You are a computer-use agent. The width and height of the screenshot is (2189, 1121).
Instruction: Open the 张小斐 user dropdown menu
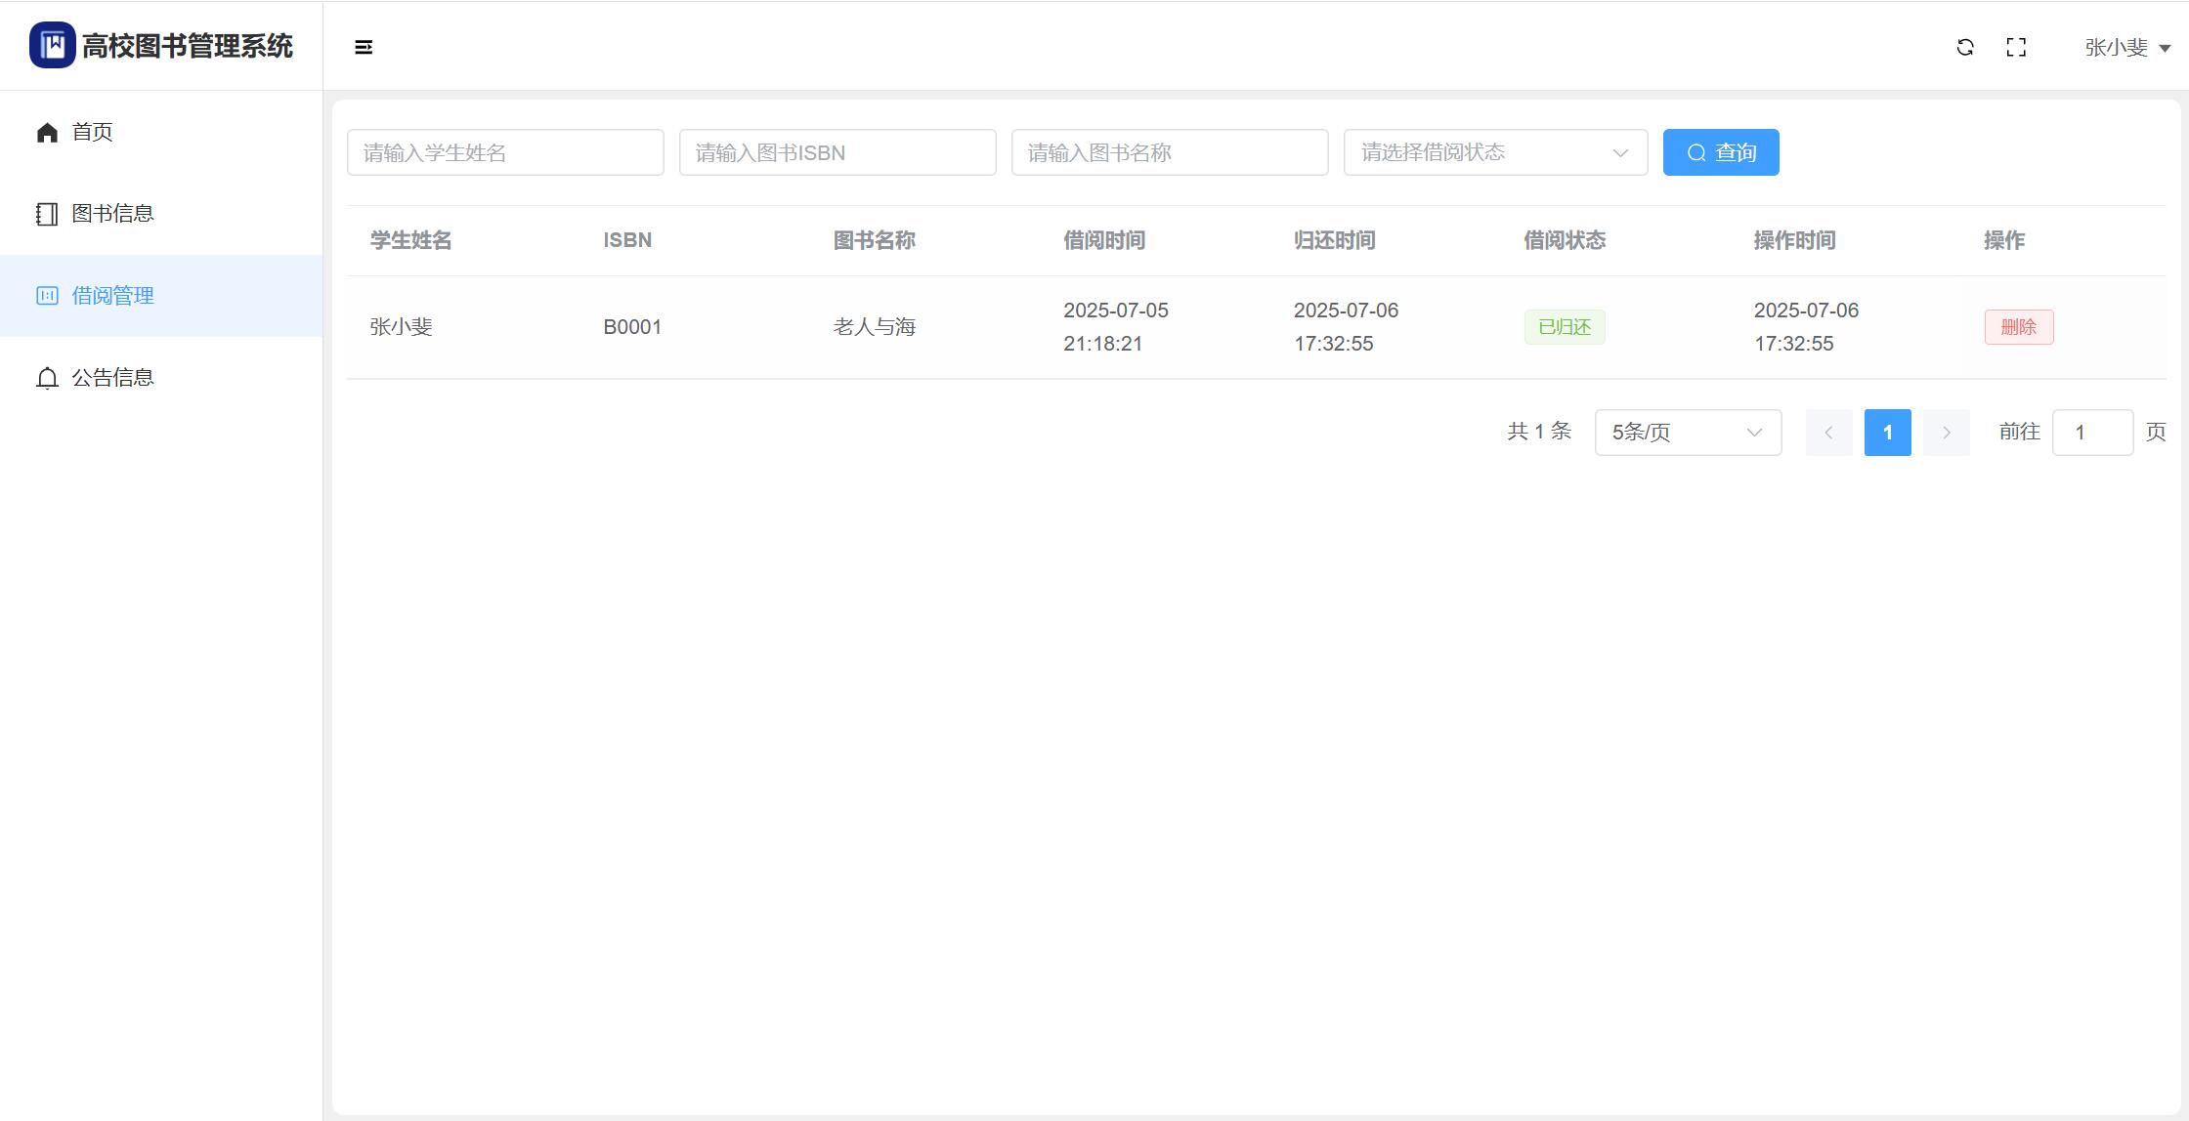[2126, 47]
